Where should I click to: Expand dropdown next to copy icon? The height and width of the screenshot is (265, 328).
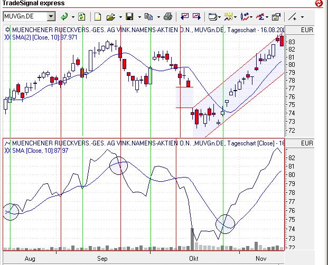[x=158, y=17]
